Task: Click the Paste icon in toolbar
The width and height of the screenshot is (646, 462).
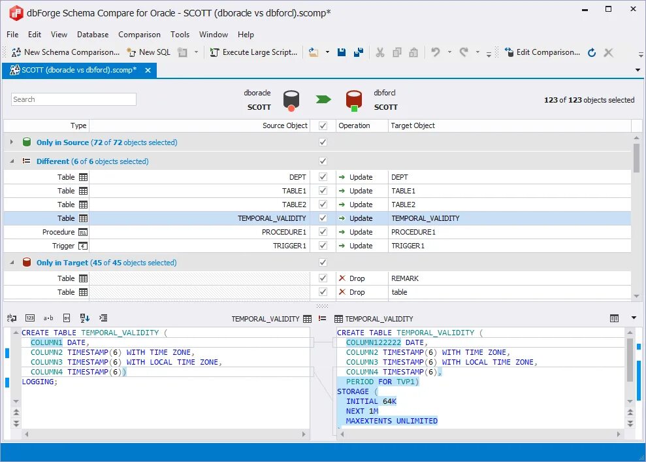Action: (x=413, y=52)
